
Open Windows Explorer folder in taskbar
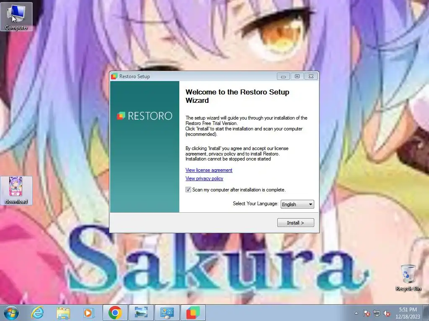pos(63,313)
